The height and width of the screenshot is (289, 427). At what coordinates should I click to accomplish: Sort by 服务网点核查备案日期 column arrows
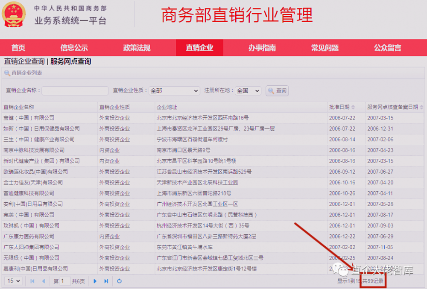click(x=421, y=107)
